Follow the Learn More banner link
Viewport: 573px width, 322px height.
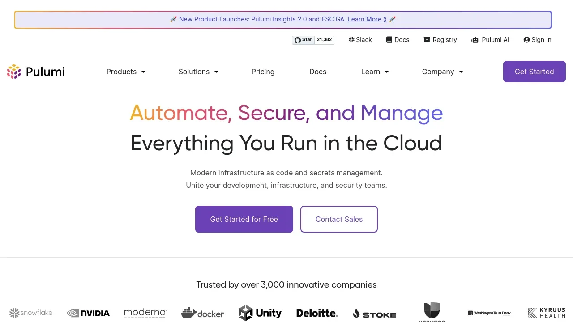367,19
